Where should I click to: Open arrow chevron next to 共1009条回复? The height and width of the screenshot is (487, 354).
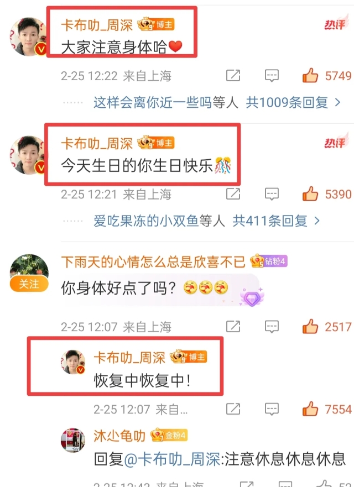pos(337,102)
